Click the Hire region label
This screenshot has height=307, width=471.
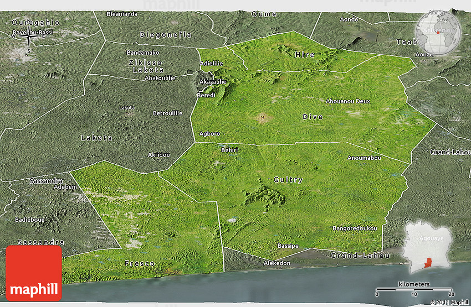tap(305, 54)
